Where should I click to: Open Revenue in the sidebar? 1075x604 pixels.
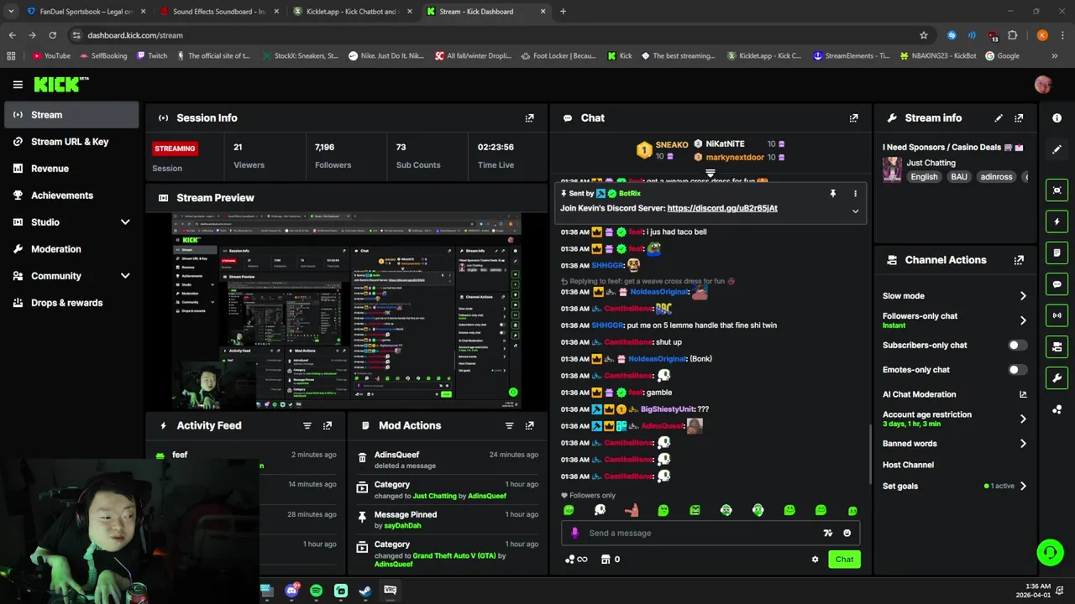71,169
